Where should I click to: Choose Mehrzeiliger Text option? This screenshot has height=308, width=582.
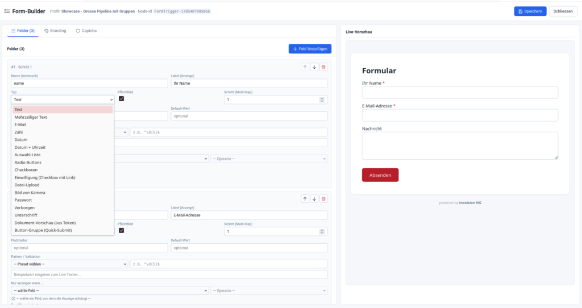pyautogui.click(x=63, y=117)
